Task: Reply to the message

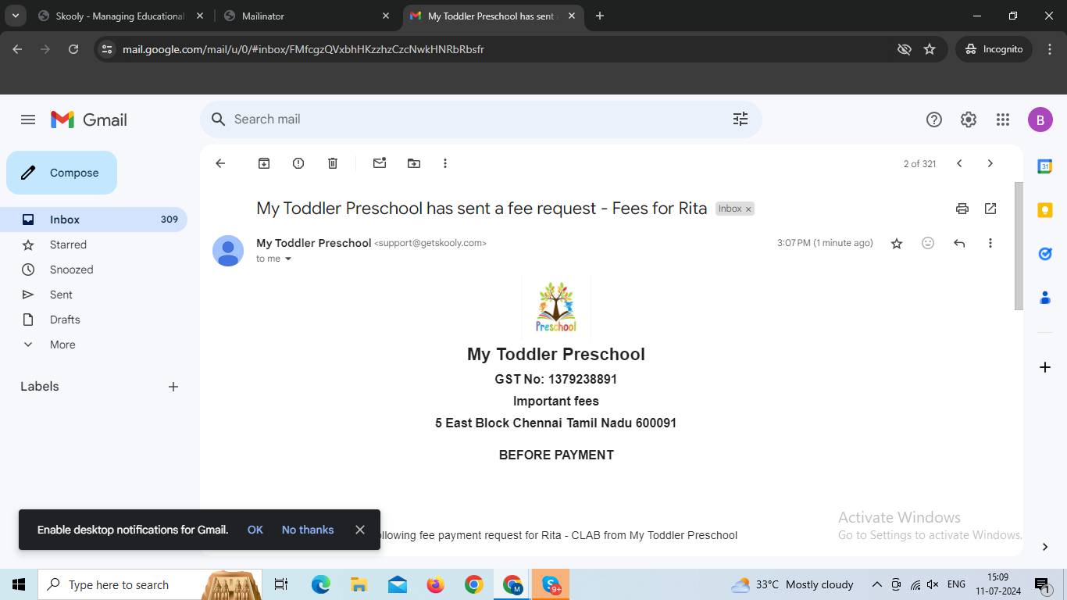Action: coord(959,243)
